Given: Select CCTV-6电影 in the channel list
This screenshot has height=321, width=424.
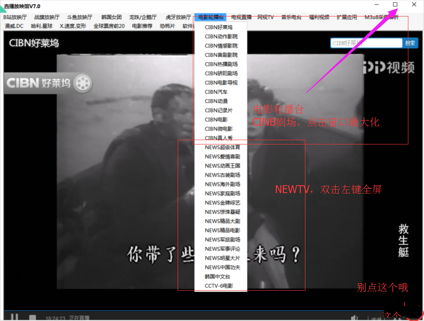Looking at the screenshot, I should point(220,285).
